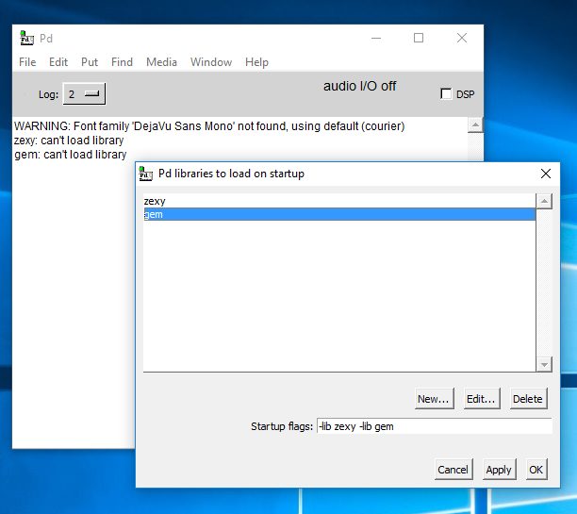Viewport: 577px width, 514px height.
Task: Click scroll-up arrow in libraries list
Action: click(544, 201)
